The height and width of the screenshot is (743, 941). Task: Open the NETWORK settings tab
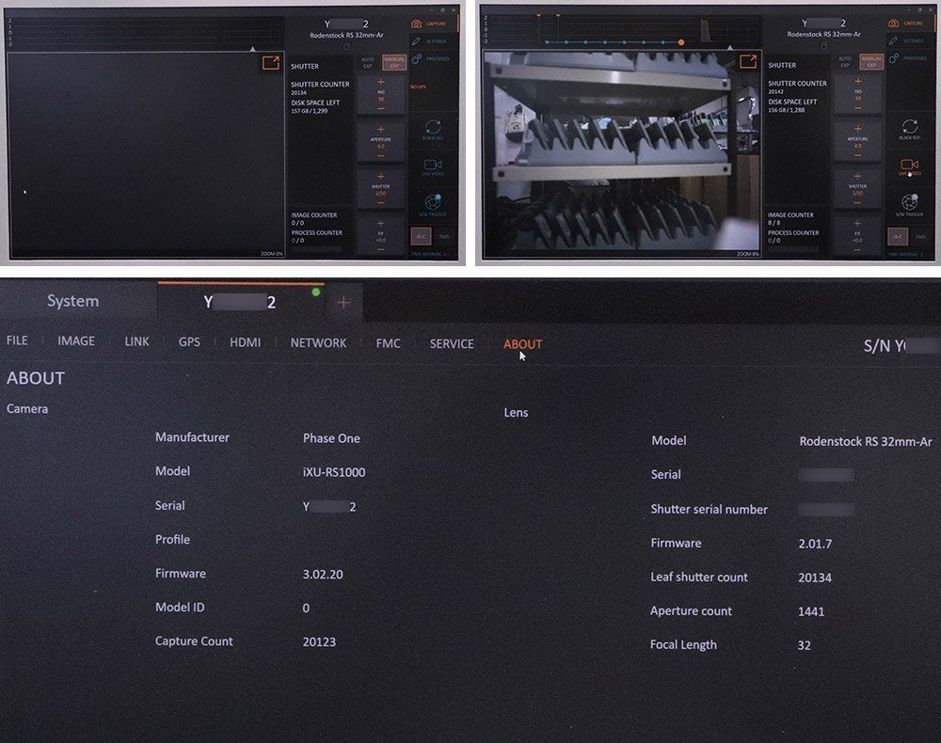pos(319,343)
